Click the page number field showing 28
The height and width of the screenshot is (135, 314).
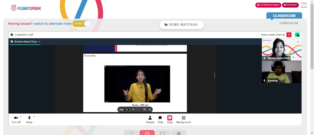127,110
